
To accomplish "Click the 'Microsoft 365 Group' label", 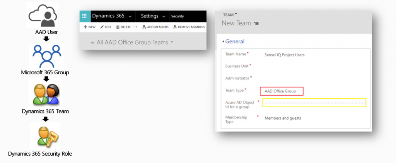I will coord(45,72).
